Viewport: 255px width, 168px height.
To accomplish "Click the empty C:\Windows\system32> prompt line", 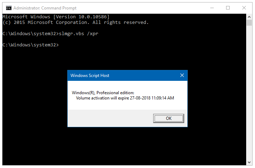I will tap(30, 45).
